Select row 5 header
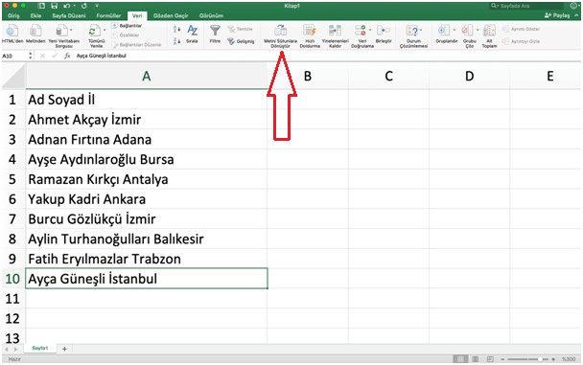Screen dimensions: 583x365 (12, 179)
